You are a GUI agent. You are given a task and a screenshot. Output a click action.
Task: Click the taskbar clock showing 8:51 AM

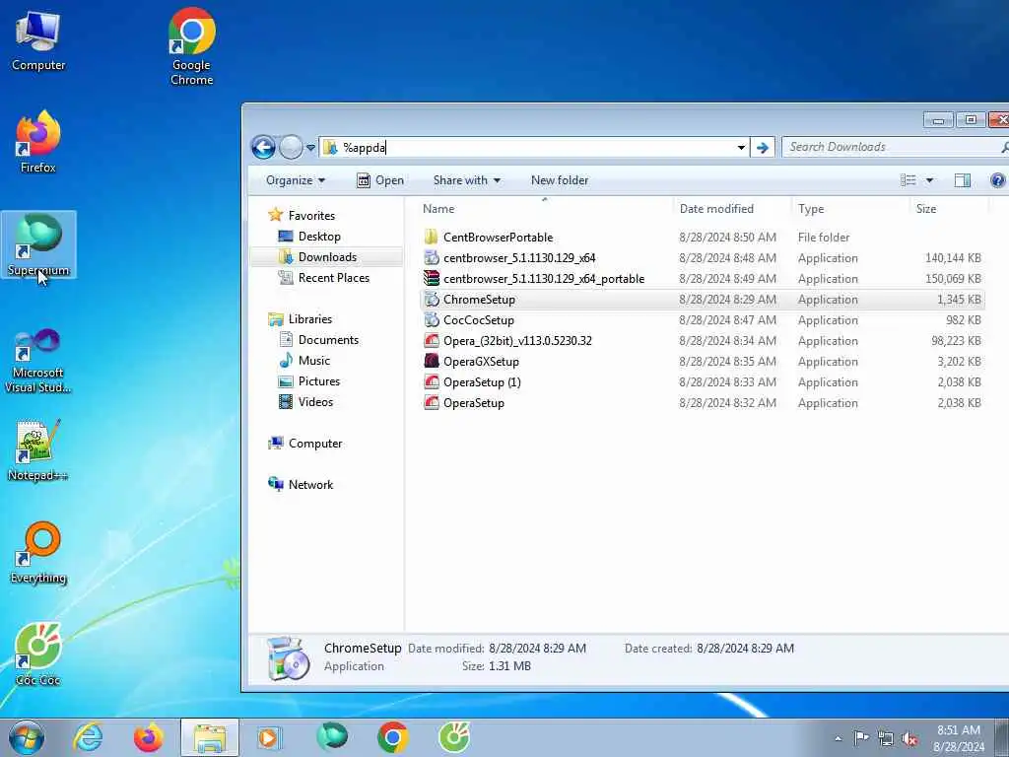(x=958, y=738)
